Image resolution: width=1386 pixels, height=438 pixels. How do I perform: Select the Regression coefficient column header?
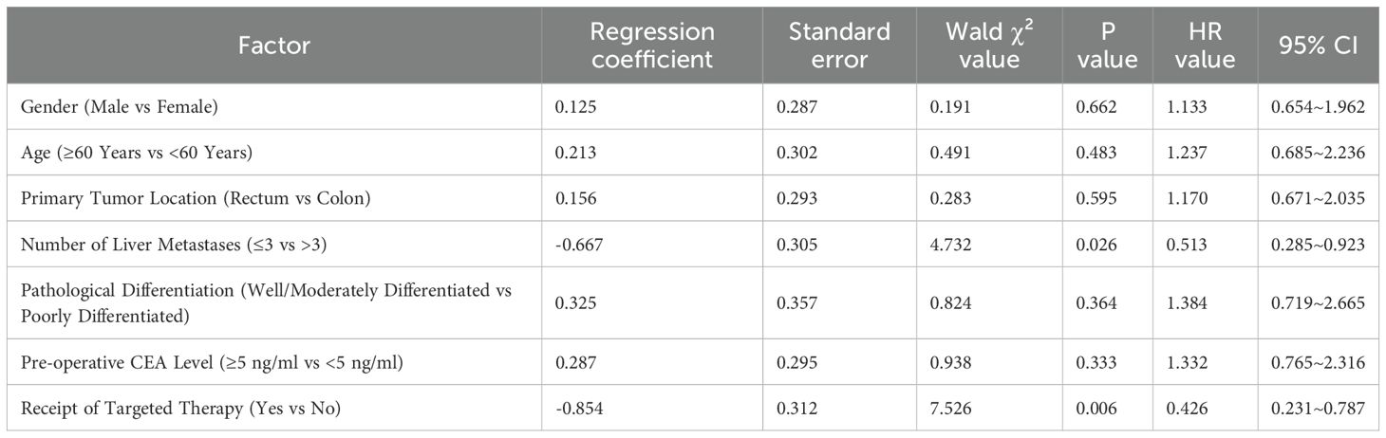(x=652, y=46)
